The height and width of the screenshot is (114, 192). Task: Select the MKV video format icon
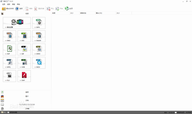pos(9,36)
